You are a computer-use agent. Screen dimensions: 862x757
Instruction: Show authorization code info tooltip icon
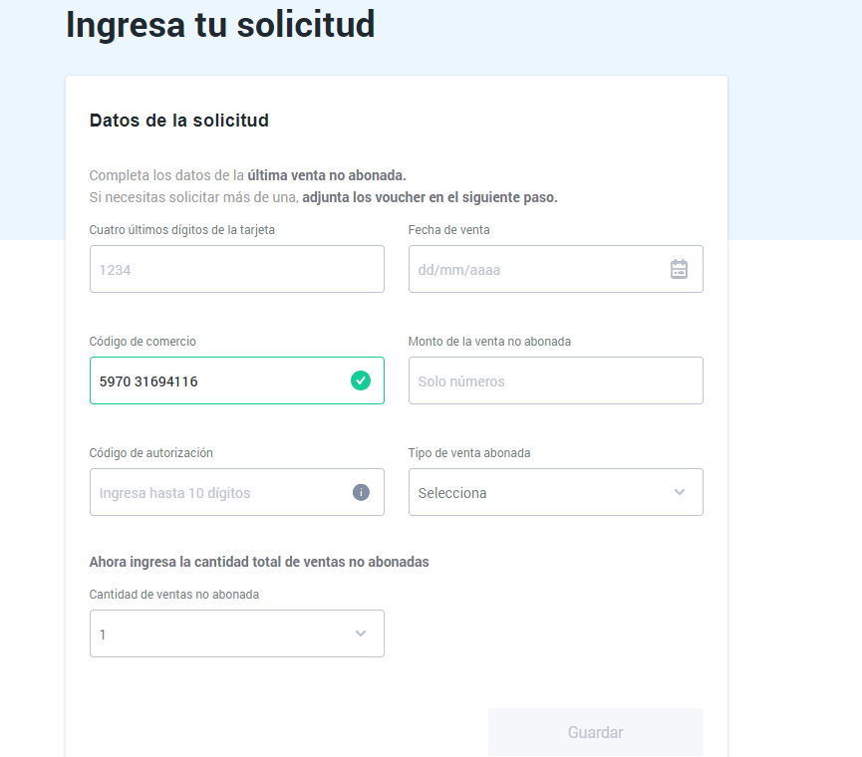pos(361,492)
